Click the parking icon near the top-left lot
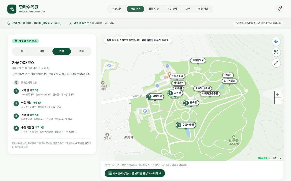This screenshot has height=181, width=291. point(109,66)
